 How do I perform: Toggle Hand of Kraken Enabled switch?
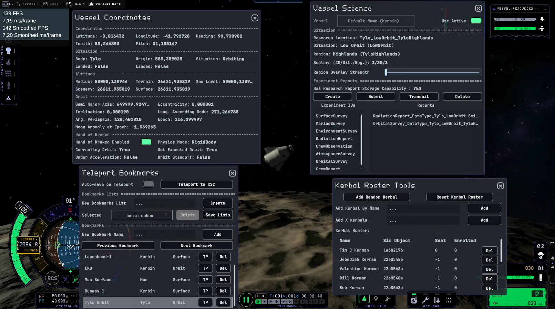click(146, 142)
